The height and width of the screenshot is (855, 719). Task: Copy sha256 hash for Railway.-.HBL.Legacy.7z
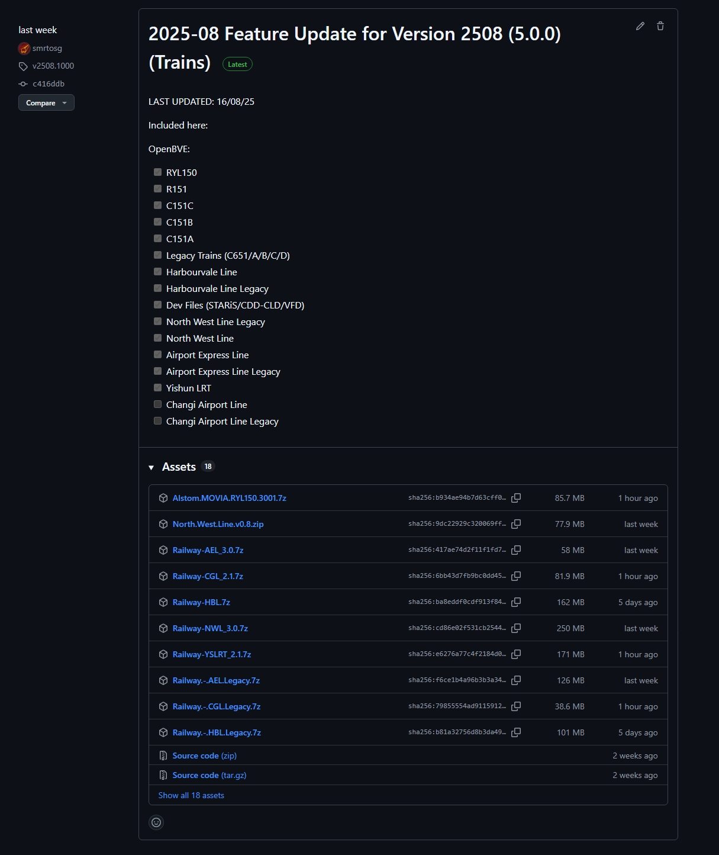516,732
